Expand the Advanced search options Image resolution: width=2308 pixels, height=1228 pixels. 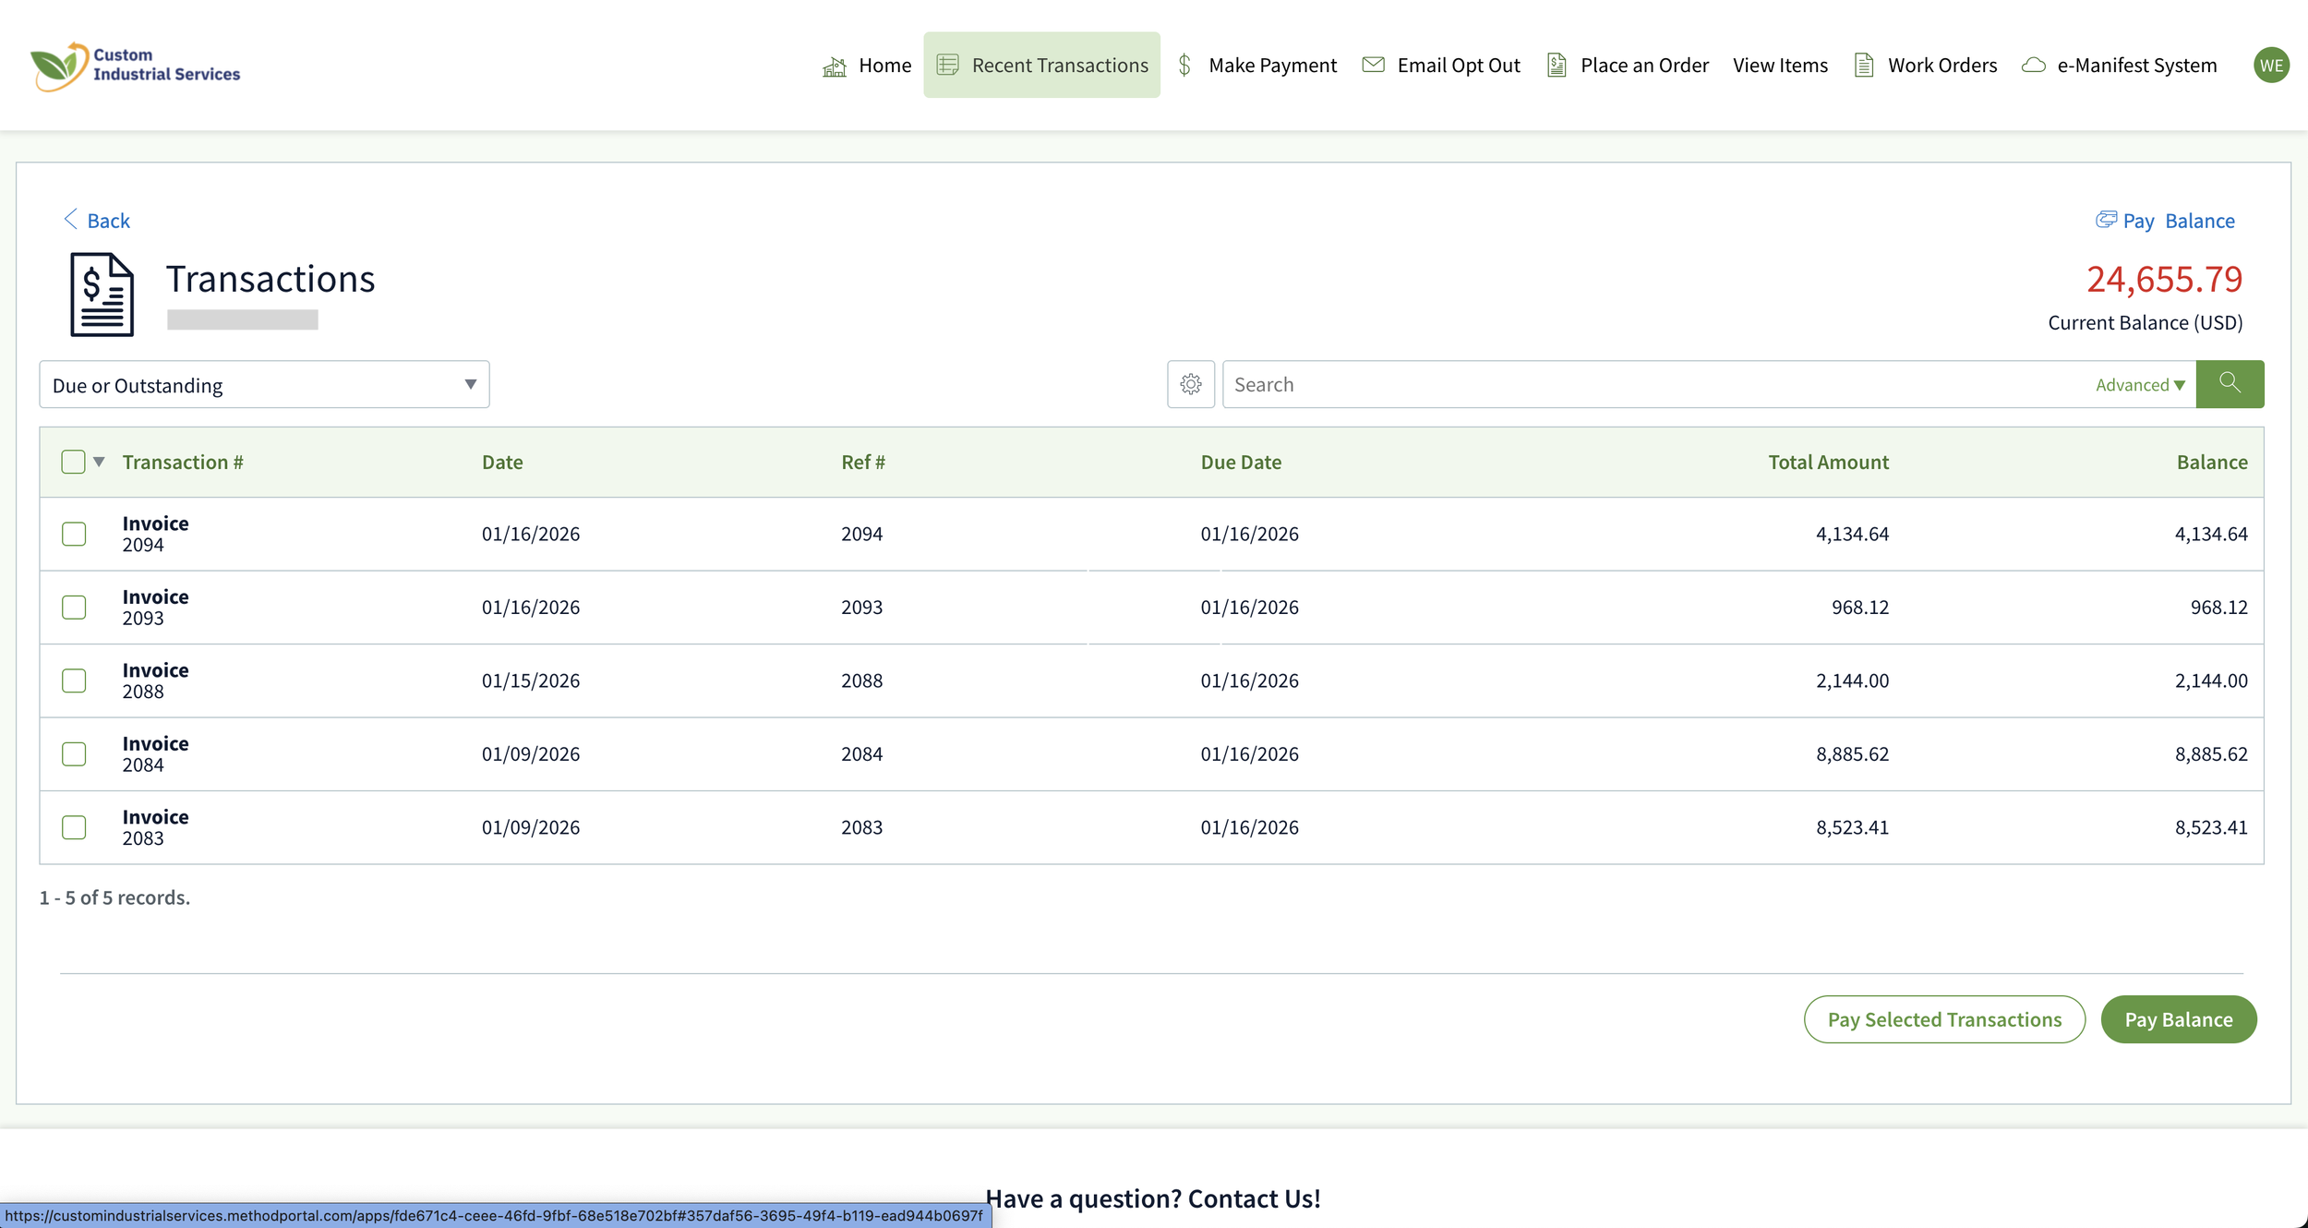[2139, 385]
